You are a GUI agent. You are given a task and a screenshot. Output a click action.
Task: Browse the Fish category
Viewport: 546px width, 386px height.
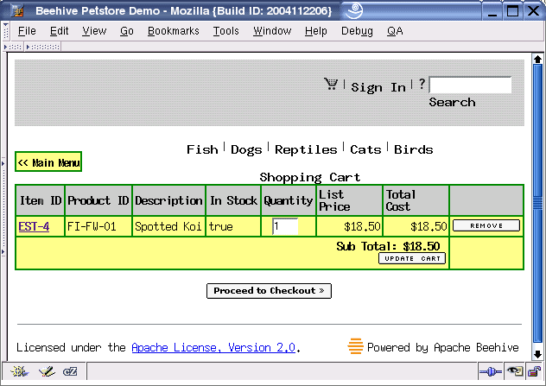coord(202,149)
